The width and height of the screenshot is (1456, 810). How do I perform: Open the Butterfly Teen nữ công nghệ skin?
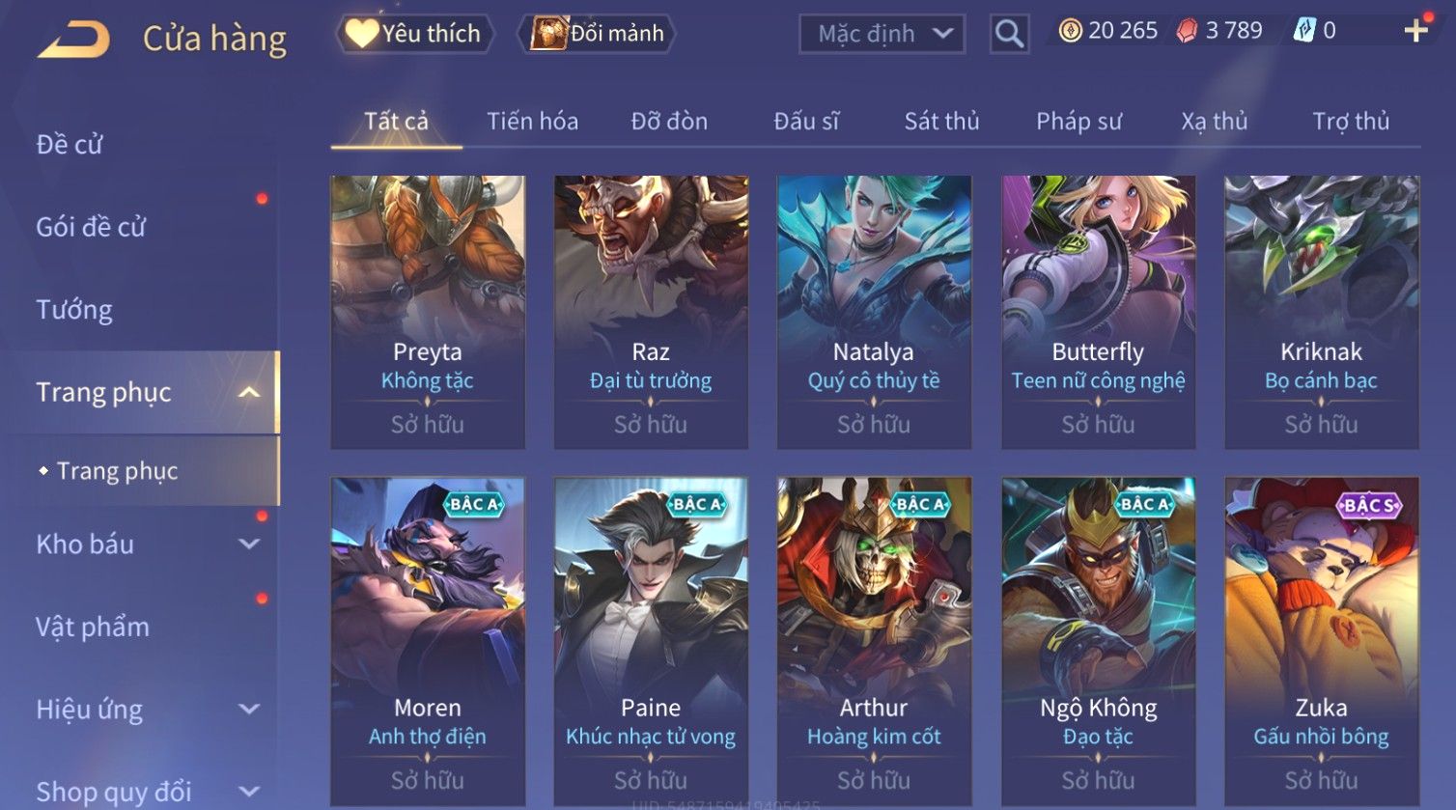(1098, 312)
